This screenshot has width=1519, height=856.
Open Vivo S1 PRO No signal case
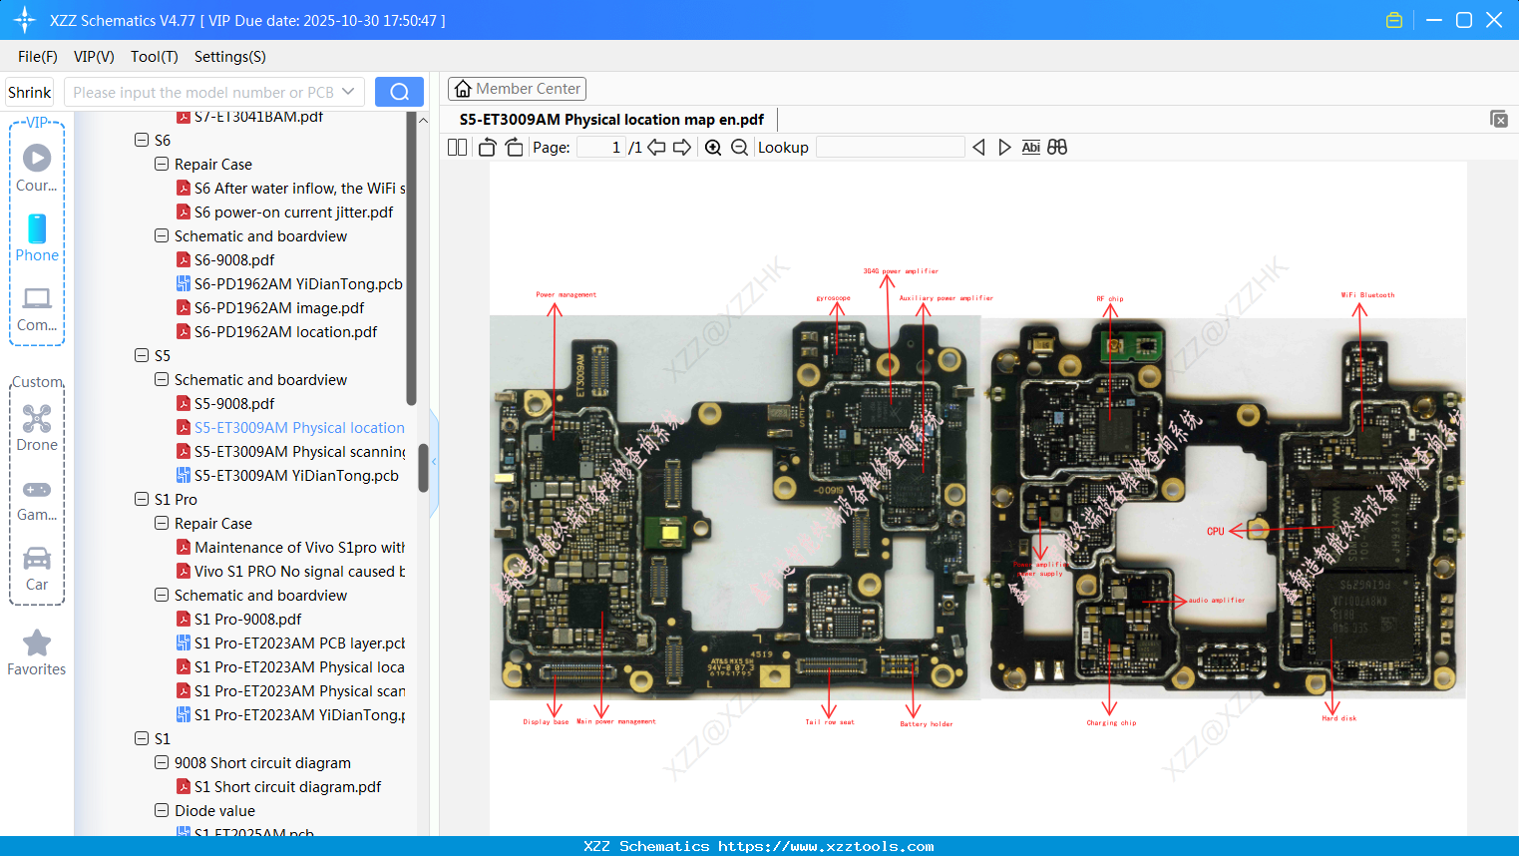pos(299,572)
